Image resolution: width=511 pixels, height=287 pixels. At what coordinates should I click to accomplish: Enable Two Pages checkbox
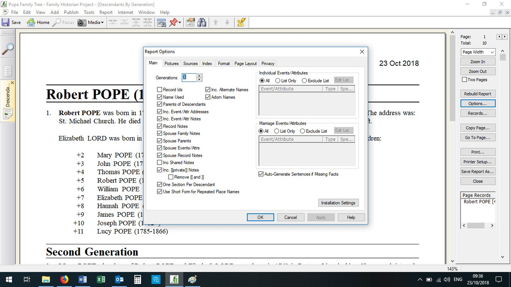pyautogui.click(x=464, y=80)
